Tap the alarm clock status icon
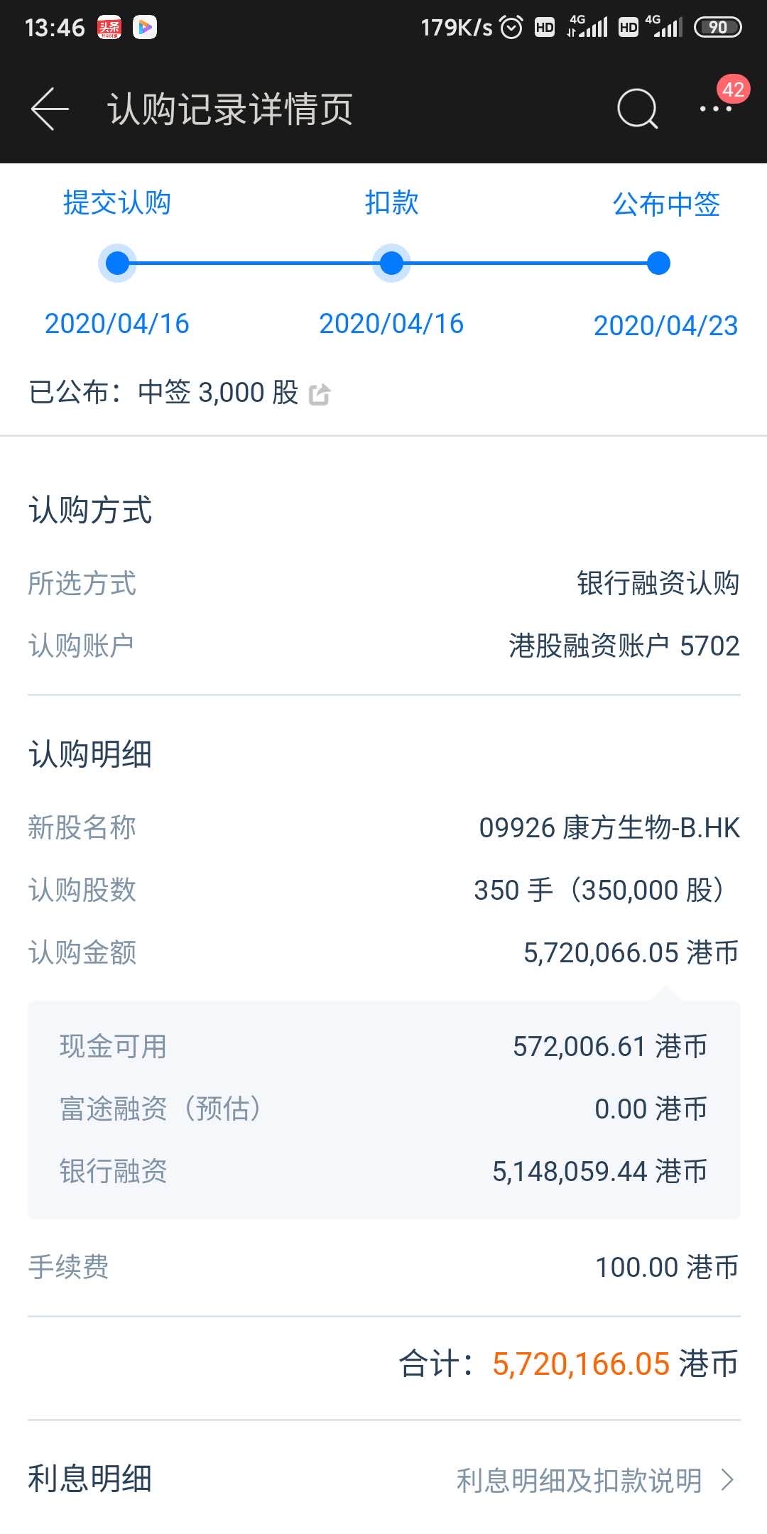Screen dimensions: 767x1534 point(511,28)
